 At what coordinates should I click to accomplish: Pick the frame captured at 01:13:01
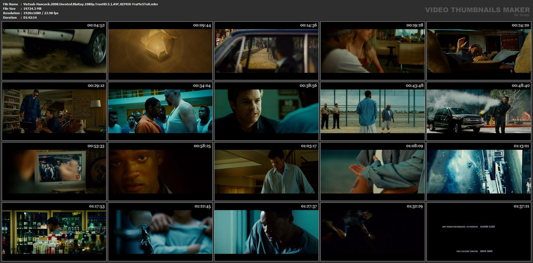pos(479,171)
